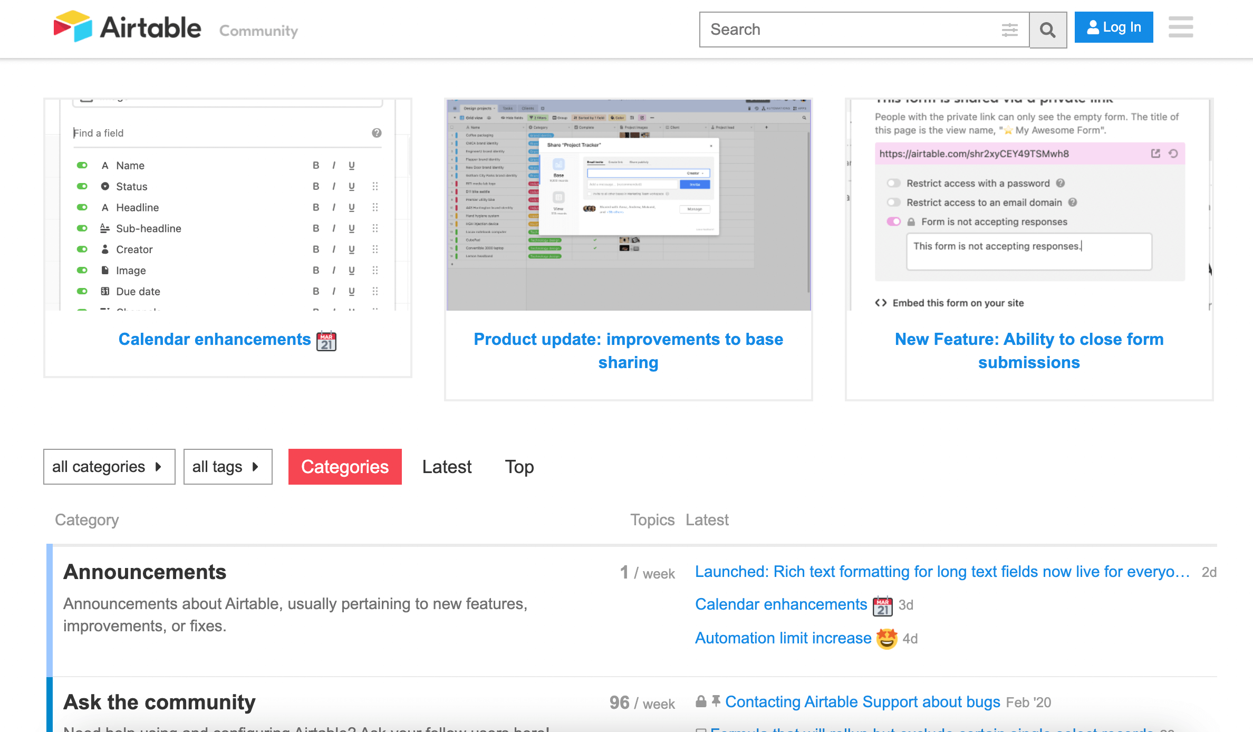The image size is (1253, 732).
Task: Open Automation limit increase topic
Action: click(x=783, y=638)
